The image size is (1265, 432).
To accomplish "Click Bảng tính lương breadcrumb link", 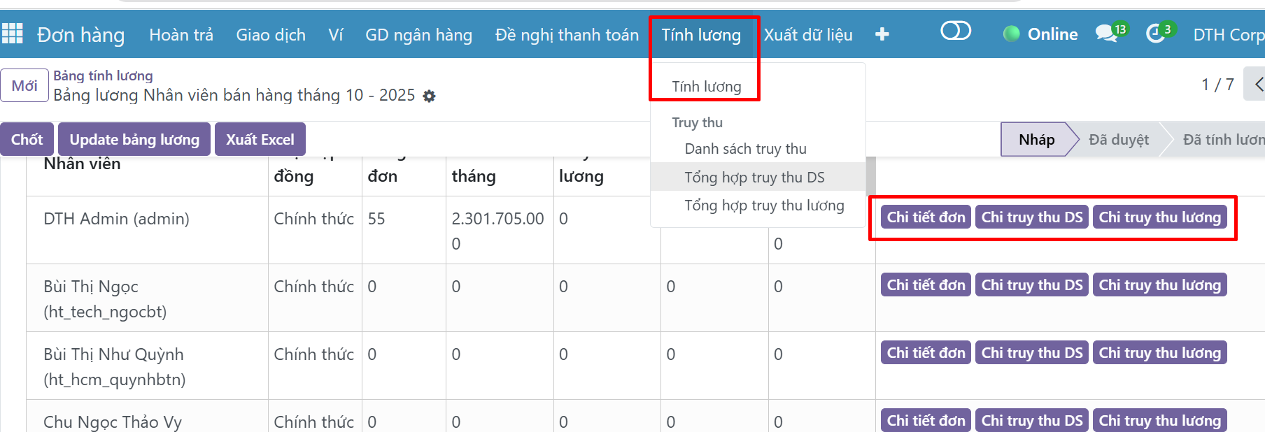I will (103, 75).
